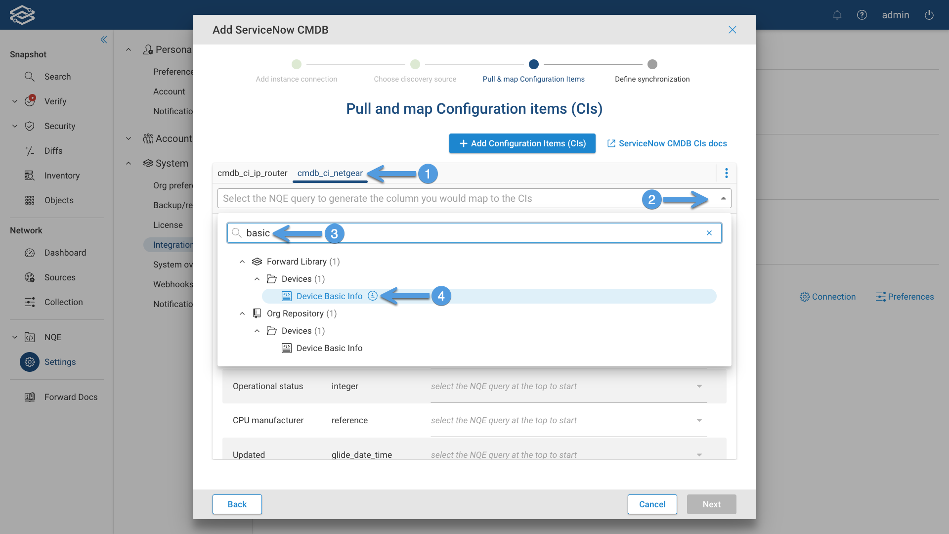The height and width of the screenshot is (534, 949).
Task: Open the Objects panel
Action: 59,200
